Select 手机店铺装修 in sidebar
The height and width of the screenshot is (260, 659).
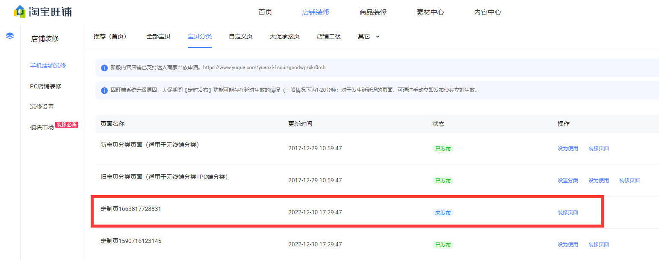[48, 66]
